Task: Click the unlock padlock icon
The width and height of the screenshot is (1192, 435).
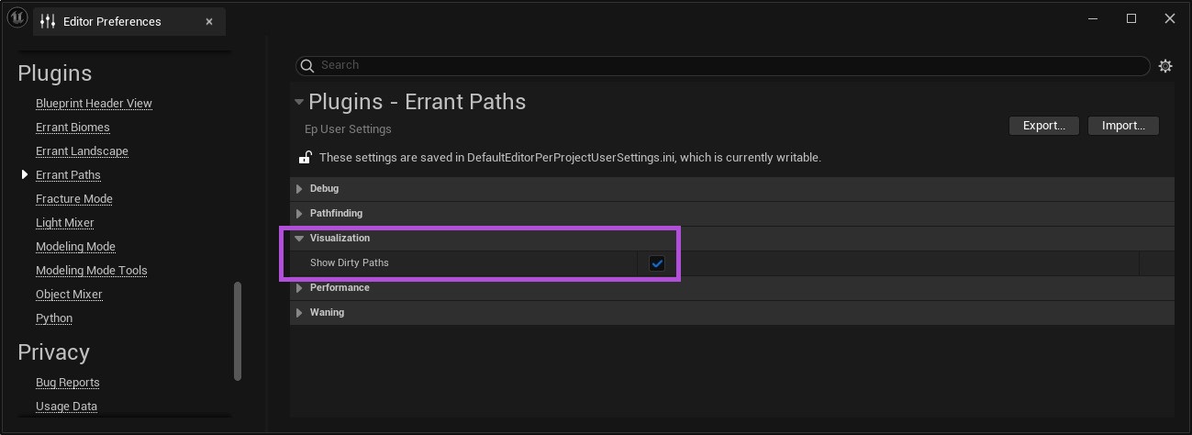Action: 305,157
